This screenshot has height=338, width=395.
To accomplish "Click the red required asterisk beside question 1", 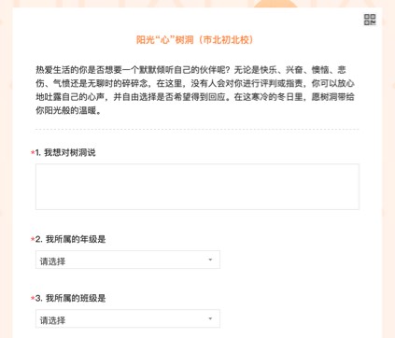I will tap(33, 152).
